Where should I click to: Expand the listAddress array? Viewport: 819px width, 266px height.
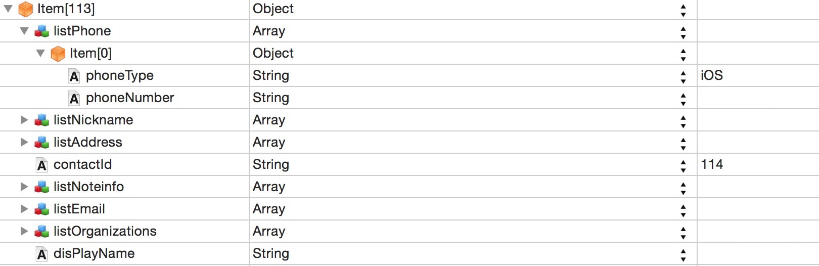[24, 142]
